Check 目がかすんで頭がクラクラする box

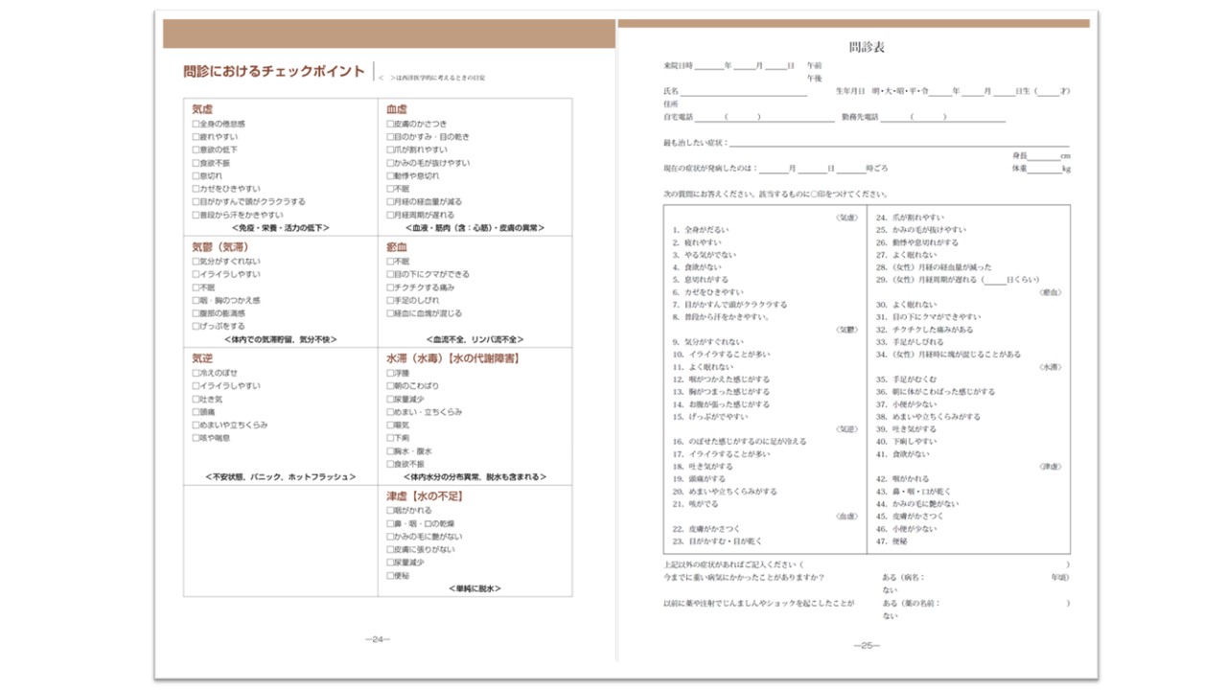click(x=196, y=202)
